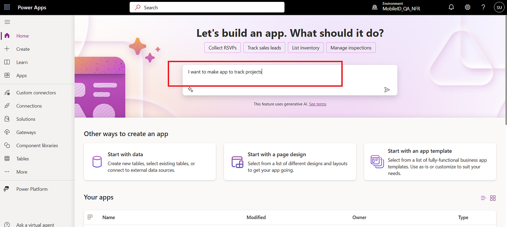Go to the Apps page
The height and width of the screenshot is (227, 507).
click(x=21, y=75)
